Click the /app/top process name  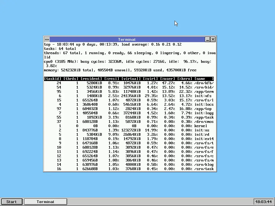(203, 109)
